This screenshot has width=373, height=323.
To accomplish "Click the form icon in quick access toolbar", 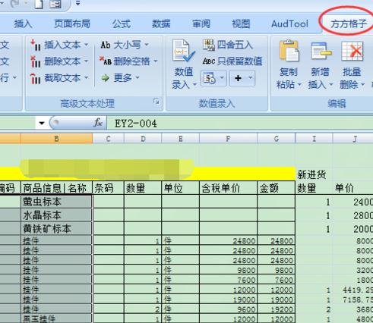I will [x=55, y=5].
